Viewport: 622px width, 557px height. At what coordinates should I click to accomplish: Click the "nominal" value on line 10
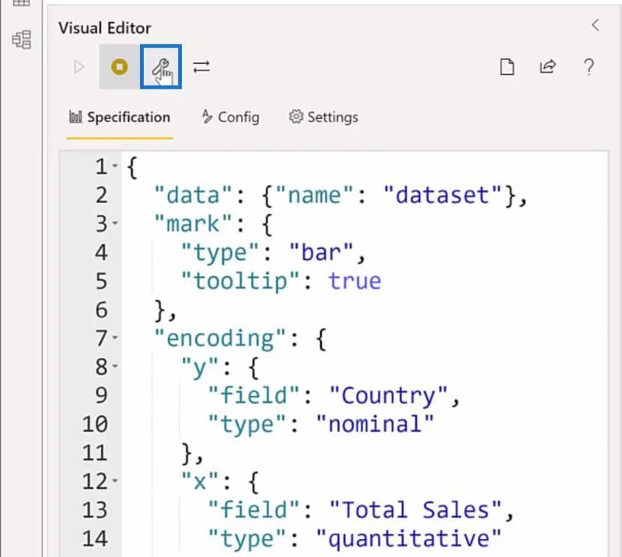pos(375,424)
